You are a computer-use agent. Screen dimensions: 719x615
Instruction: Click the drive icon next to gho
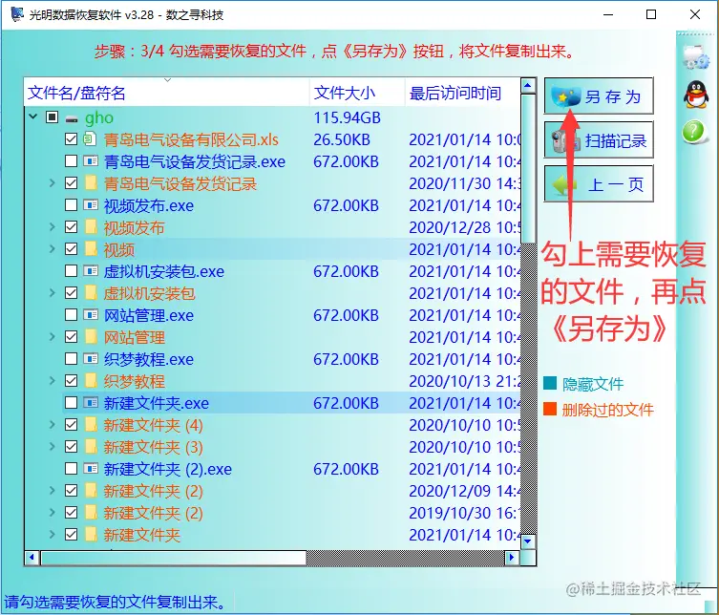(x=71, y=119)
